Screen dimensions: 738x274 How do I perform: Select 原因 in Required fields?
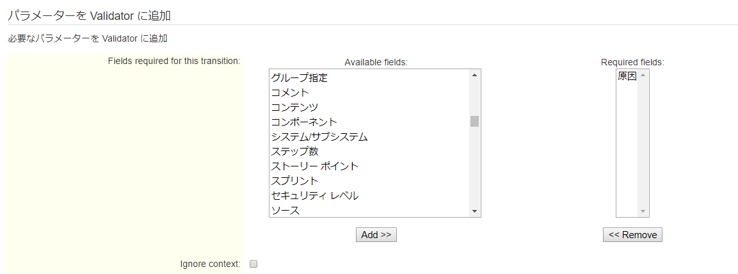click(627, 76)
